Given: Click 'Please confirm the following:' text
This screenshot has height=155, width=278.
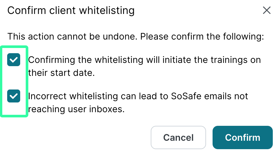Looking at the screenshot, I should coord(202,37).
